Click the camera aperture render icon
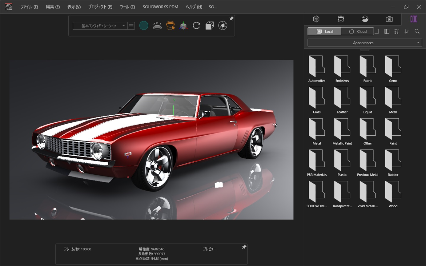This screenshot has width=426, height=266. tap(223, 26)
